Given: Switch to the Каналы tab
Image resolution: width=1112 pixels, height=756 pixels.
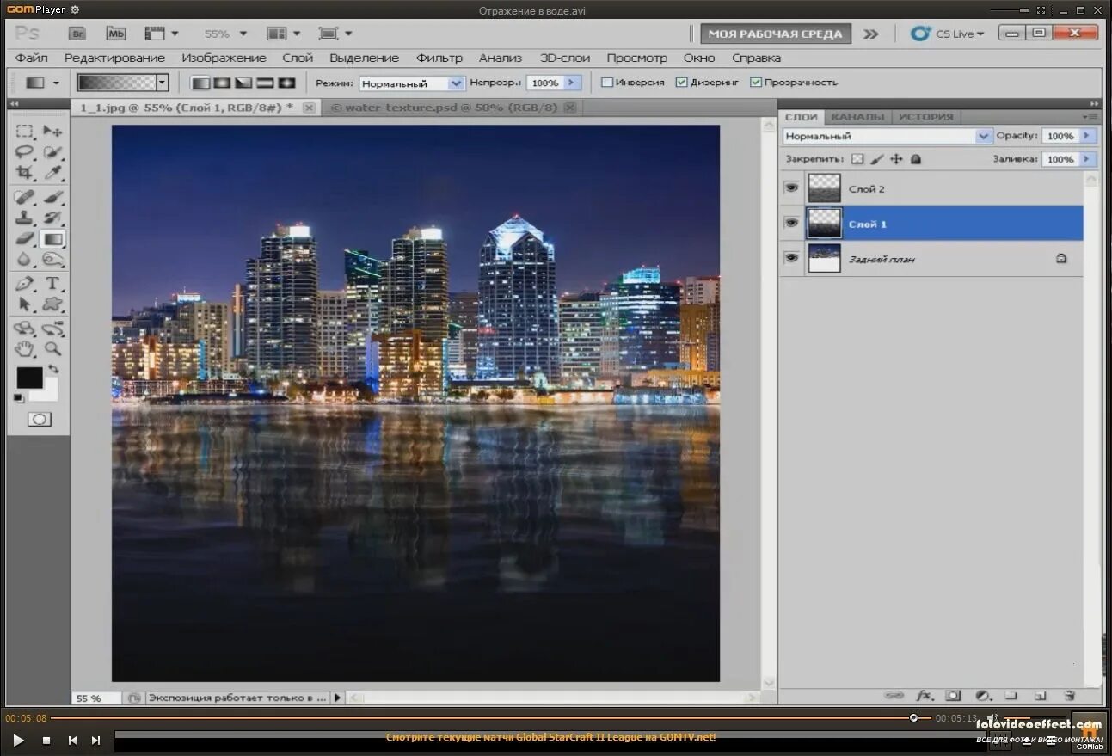Looking at the screenshot, I should (x=857, y=117).
